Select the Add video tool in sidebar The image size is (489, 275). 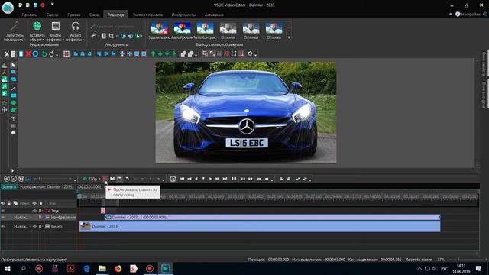(x=4, y=94)
